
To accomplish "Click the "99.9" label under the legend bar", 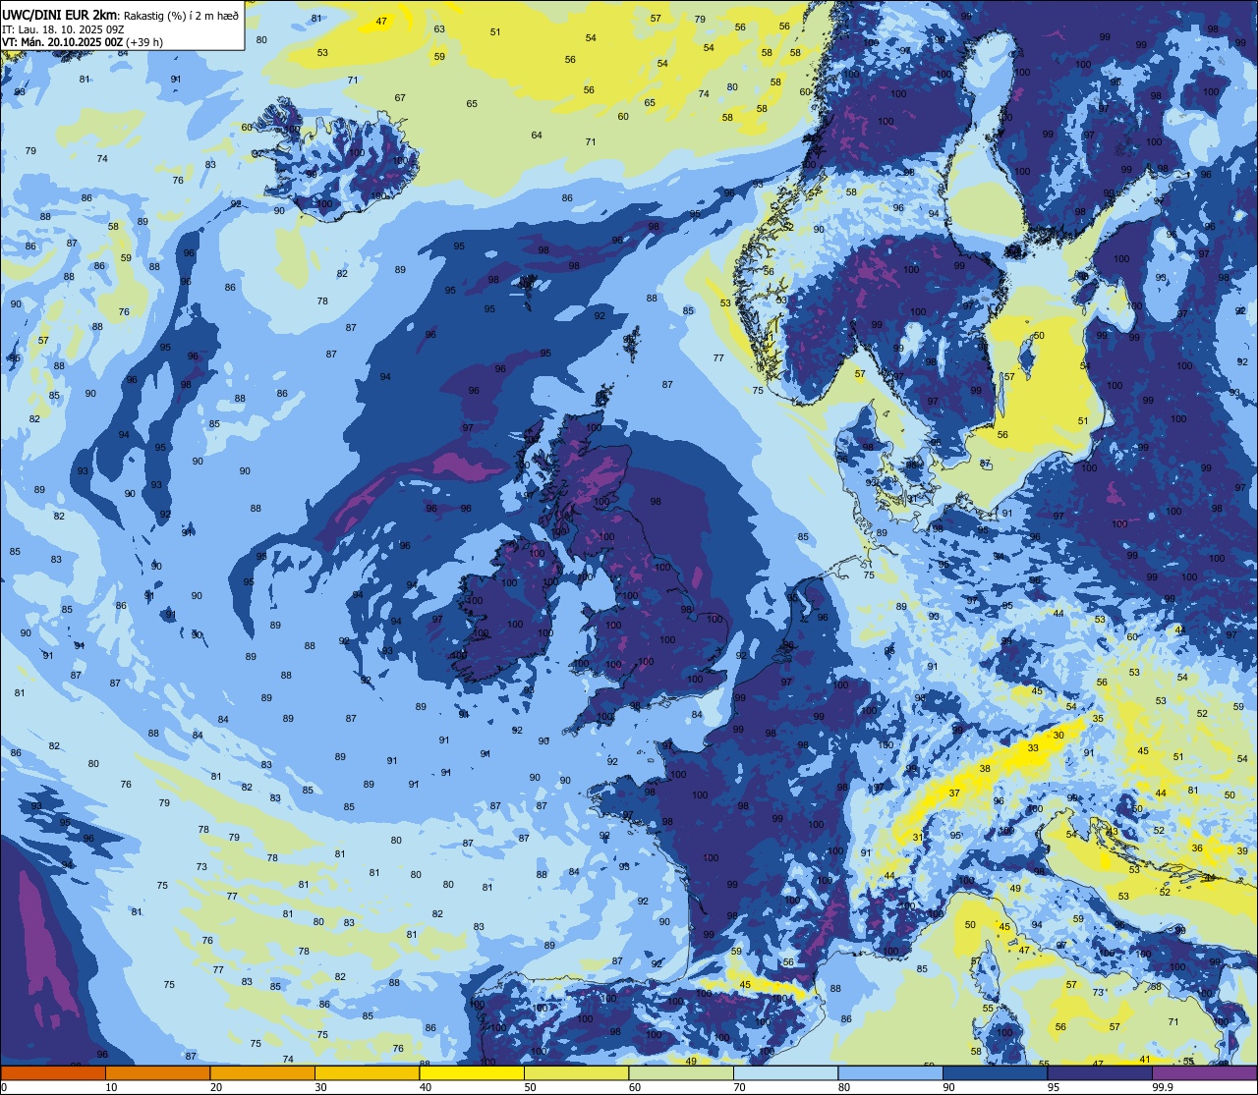I will click(x=1164, y=1087).
